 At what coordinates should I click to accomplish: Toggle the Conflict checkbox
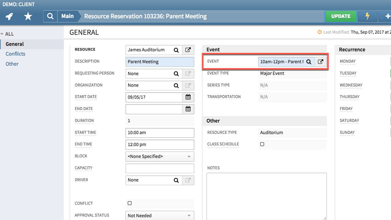coord(130,203)
